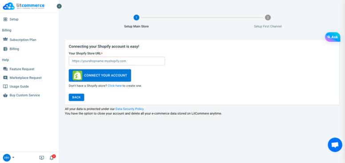The width and height of the screenshot is (345, 163).
Task: Click heading Connecting your Shopify account is easy
Action: 104,47
